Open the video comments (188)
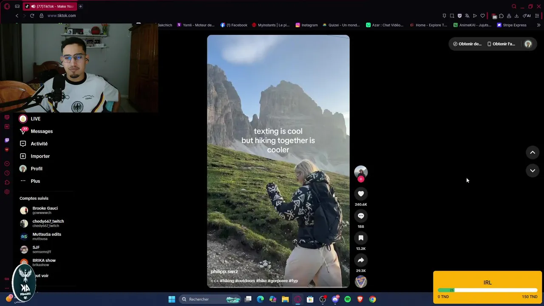Screen dimensions: 544x306 tap(361, 216)
